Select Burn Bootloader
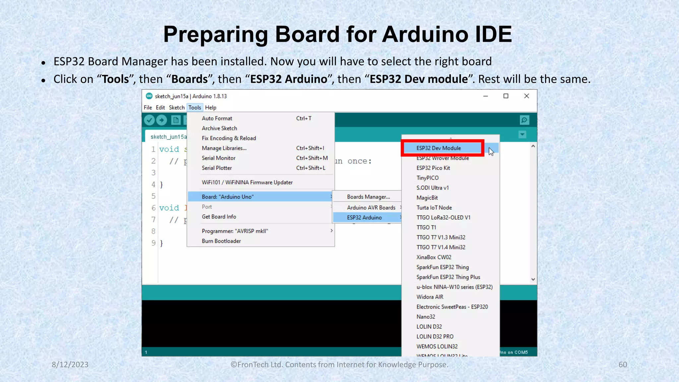 point(261,241)
